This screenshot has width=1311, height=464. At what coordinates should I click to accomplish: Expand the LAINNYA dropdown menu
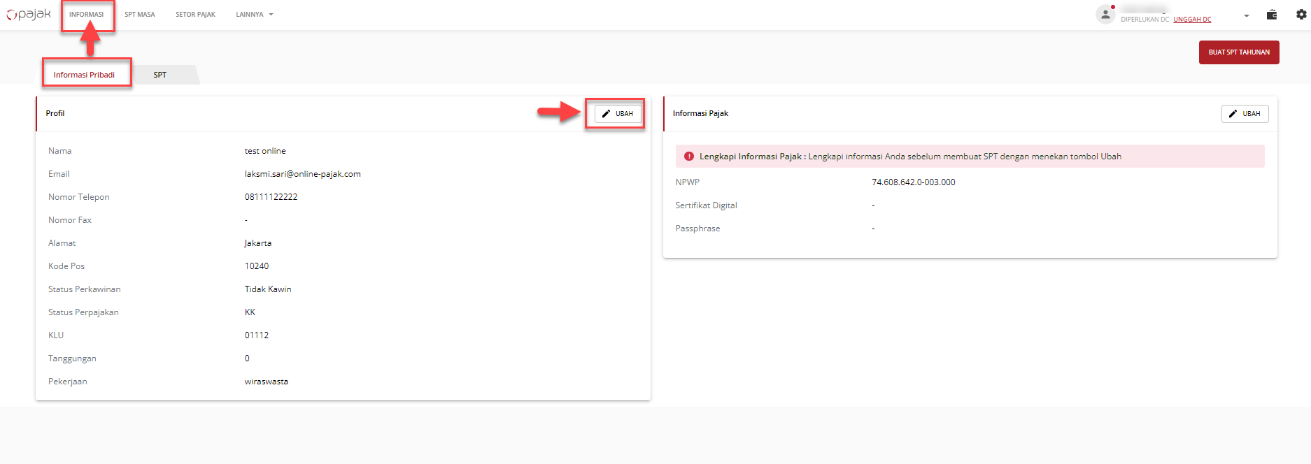click(x=254, y=15)
